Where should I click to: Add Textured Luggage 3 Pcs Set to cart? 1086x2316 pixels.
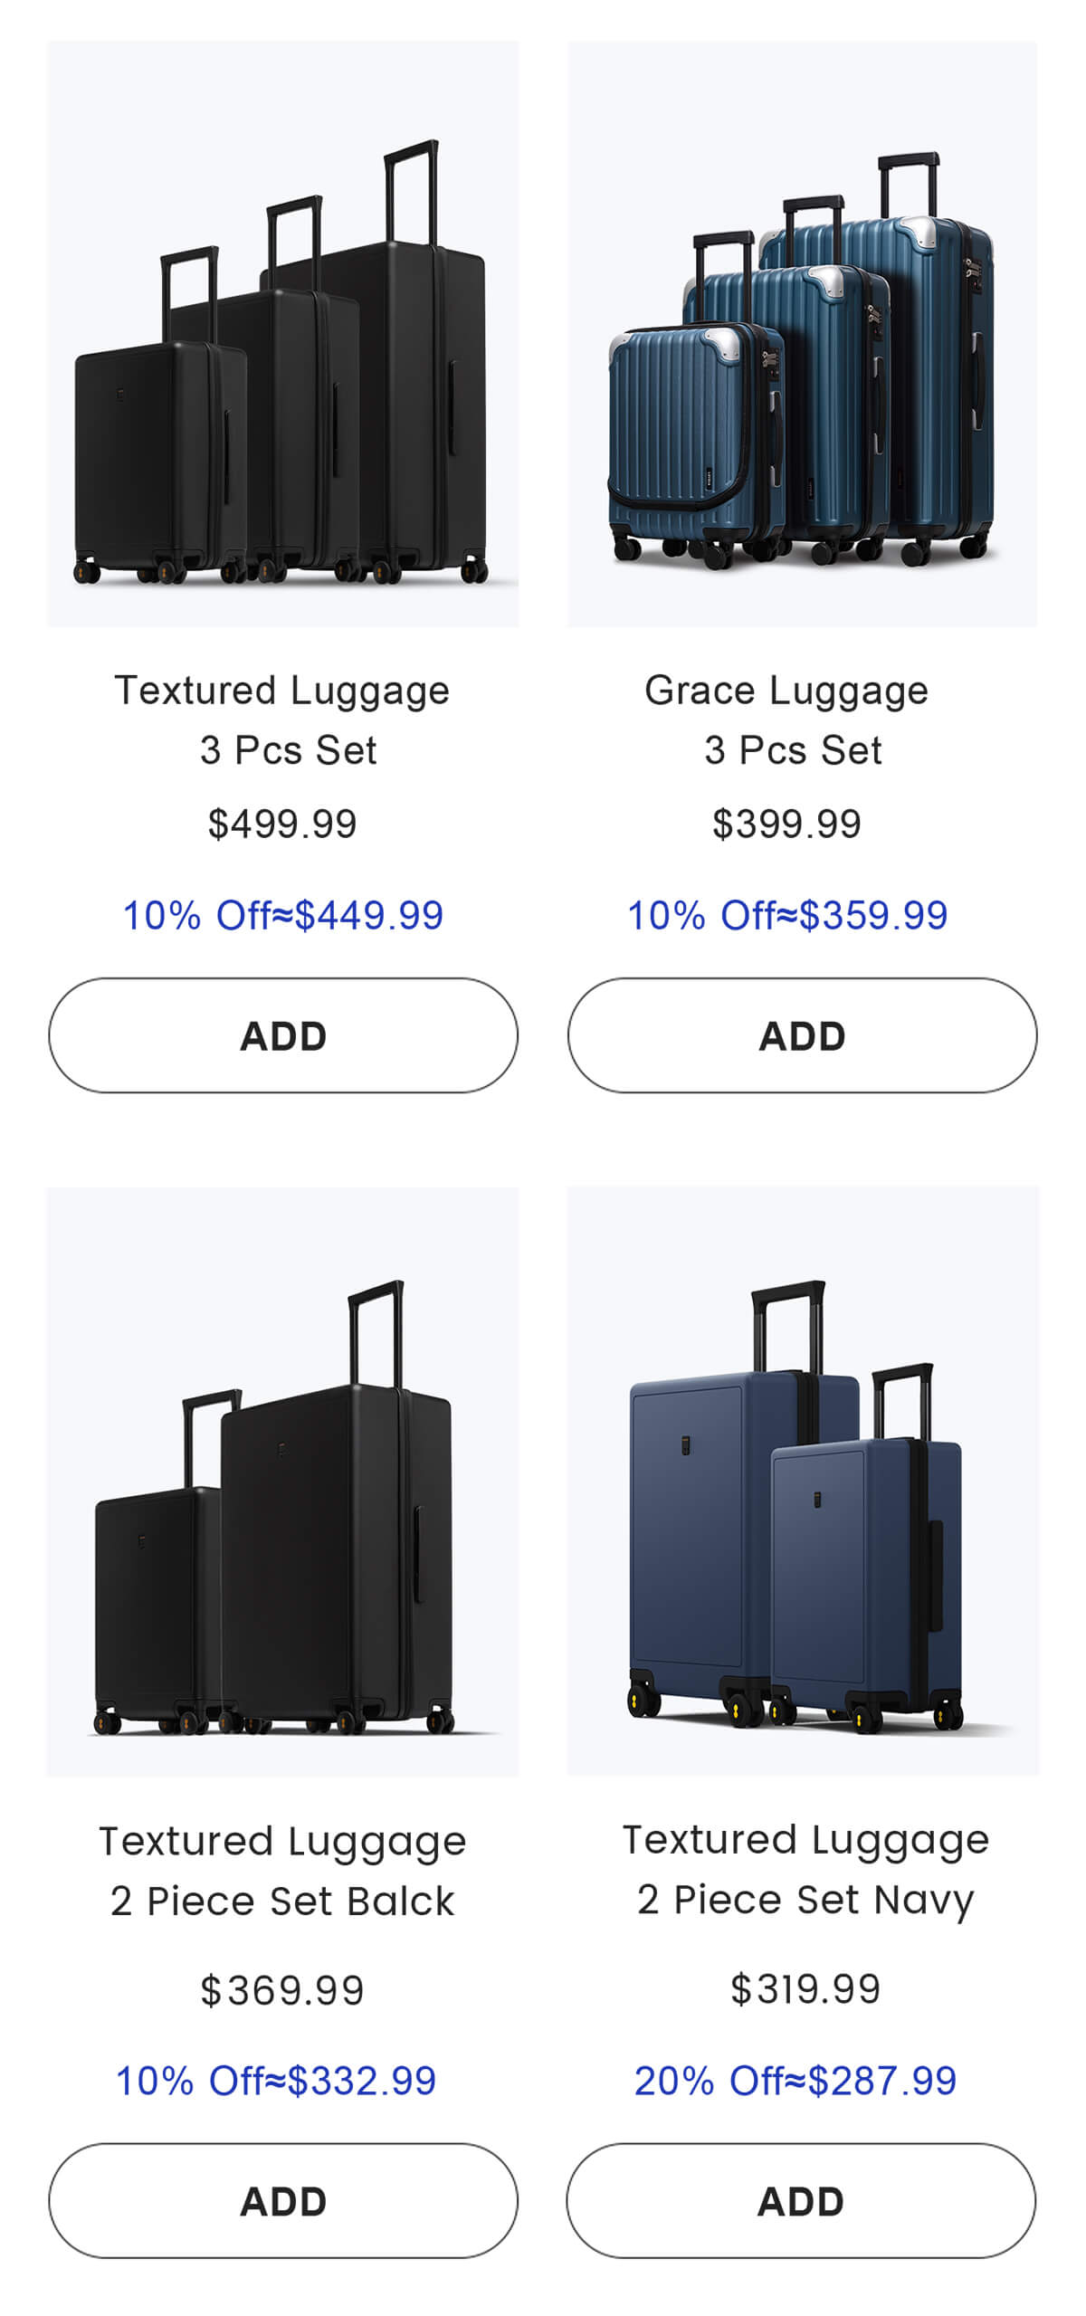(283, 1035)
